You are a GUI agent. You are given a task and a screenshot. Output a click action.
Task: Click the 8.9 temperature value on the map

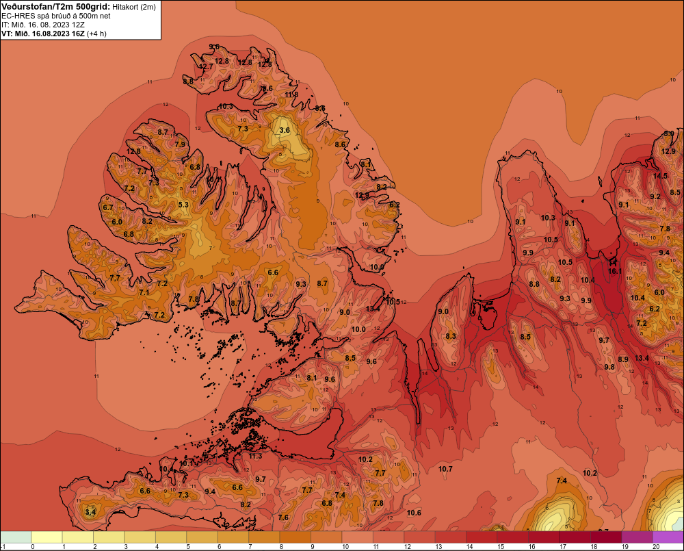tap(623, 359)
